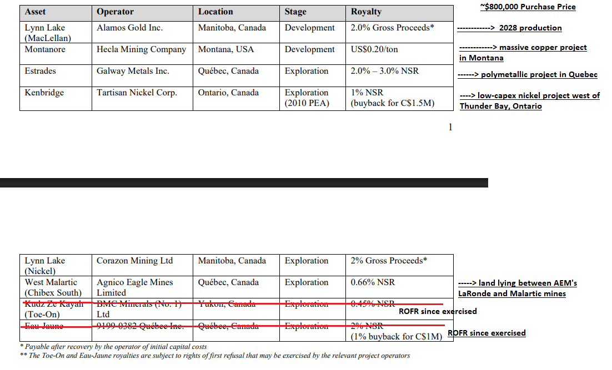This screenshot has height=370, width=612.
Task: Click the 'low-capex nickel project' note
Action: (x=530, y=100)
